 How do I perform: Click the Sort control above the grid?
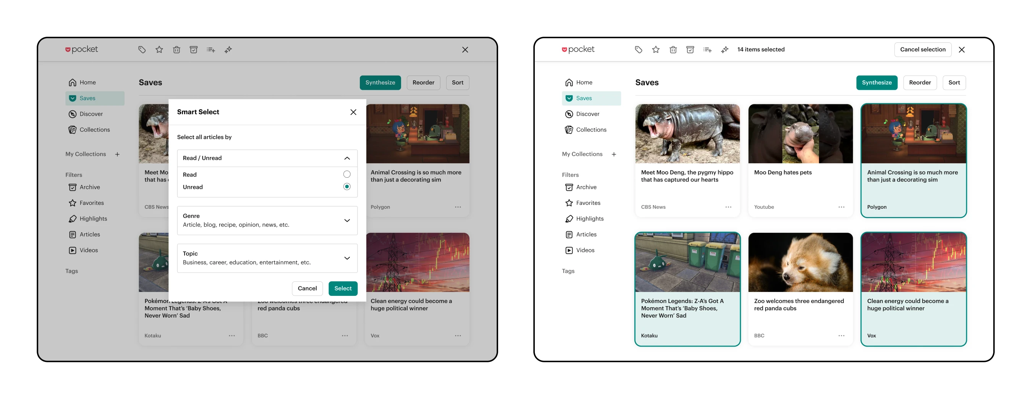click(954, 83)
